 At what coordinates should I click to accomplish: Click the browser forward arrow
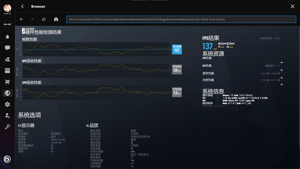[32, 19]
